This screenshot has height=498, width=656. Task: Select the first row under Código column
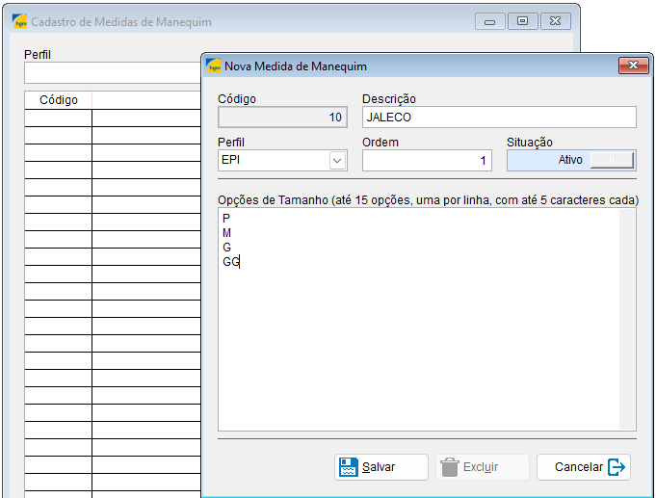pos(58,118)
